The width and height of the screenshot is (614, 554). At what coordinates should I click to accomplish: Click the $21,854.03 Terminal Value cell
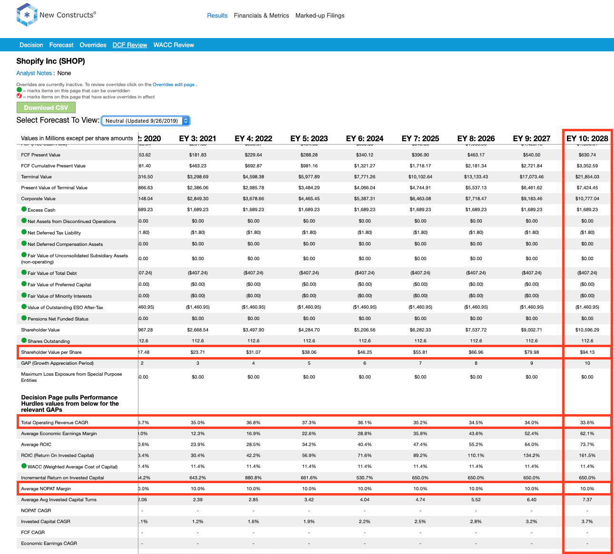point(587,177)
